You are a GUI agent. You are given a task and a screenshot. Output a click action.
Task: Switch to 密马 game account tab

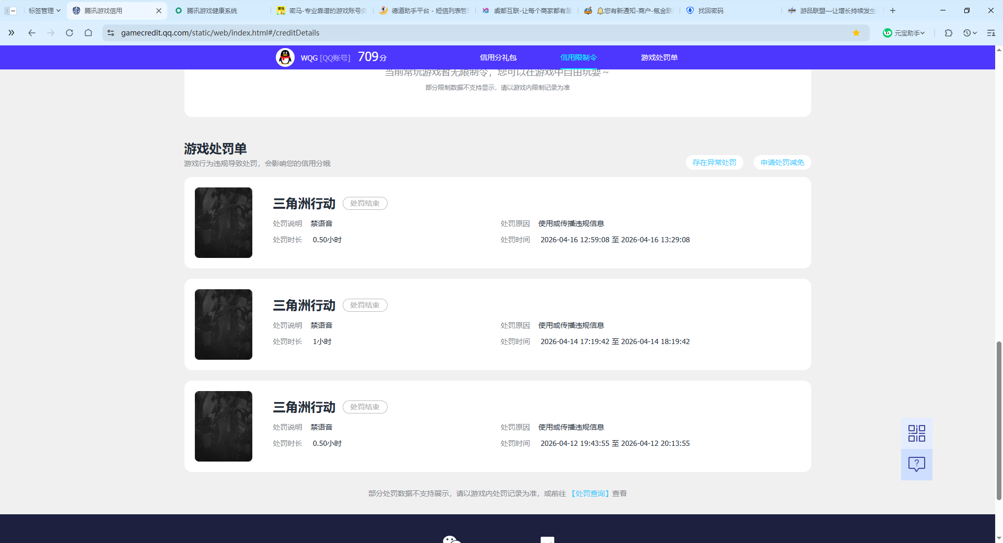pos(323,10)
